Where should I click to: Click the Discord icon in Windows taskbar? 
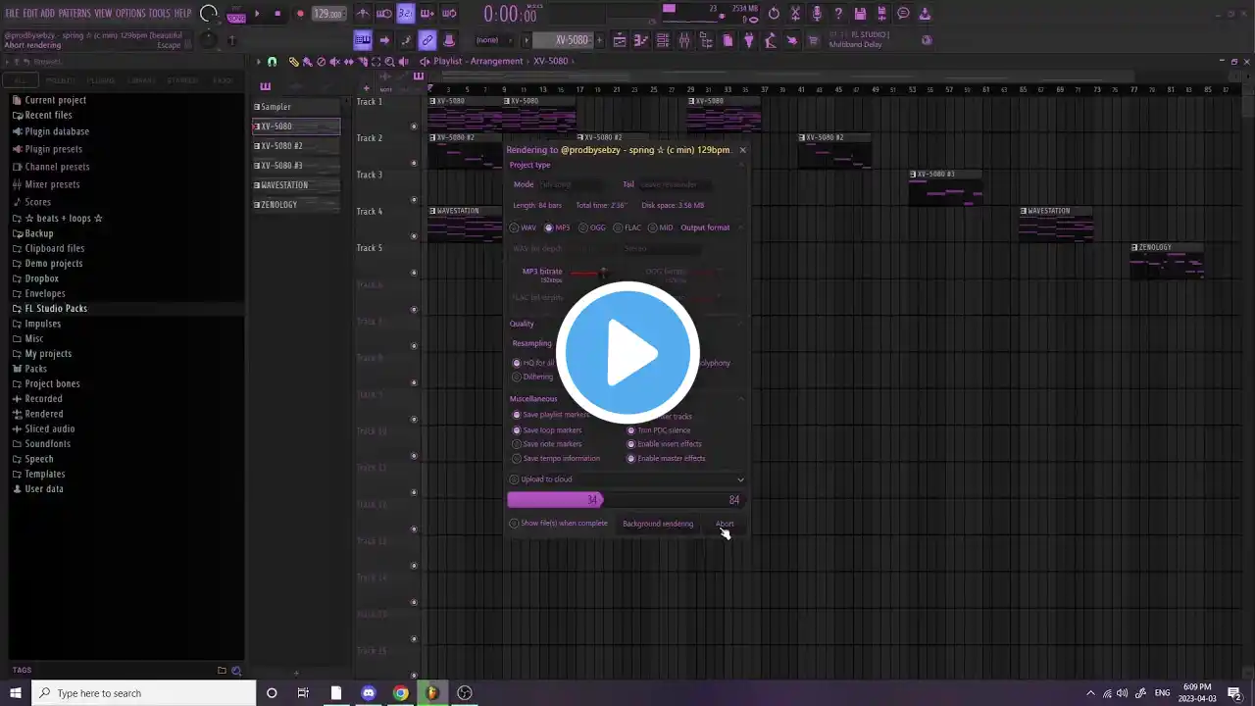[369, 693]
